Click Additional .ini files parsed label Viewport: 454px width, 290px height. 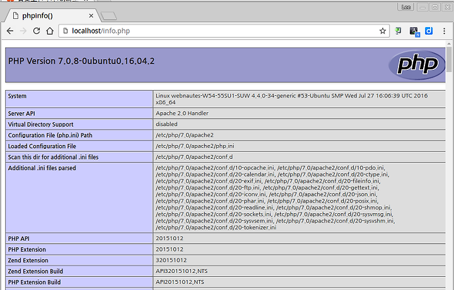pos(42,168)
